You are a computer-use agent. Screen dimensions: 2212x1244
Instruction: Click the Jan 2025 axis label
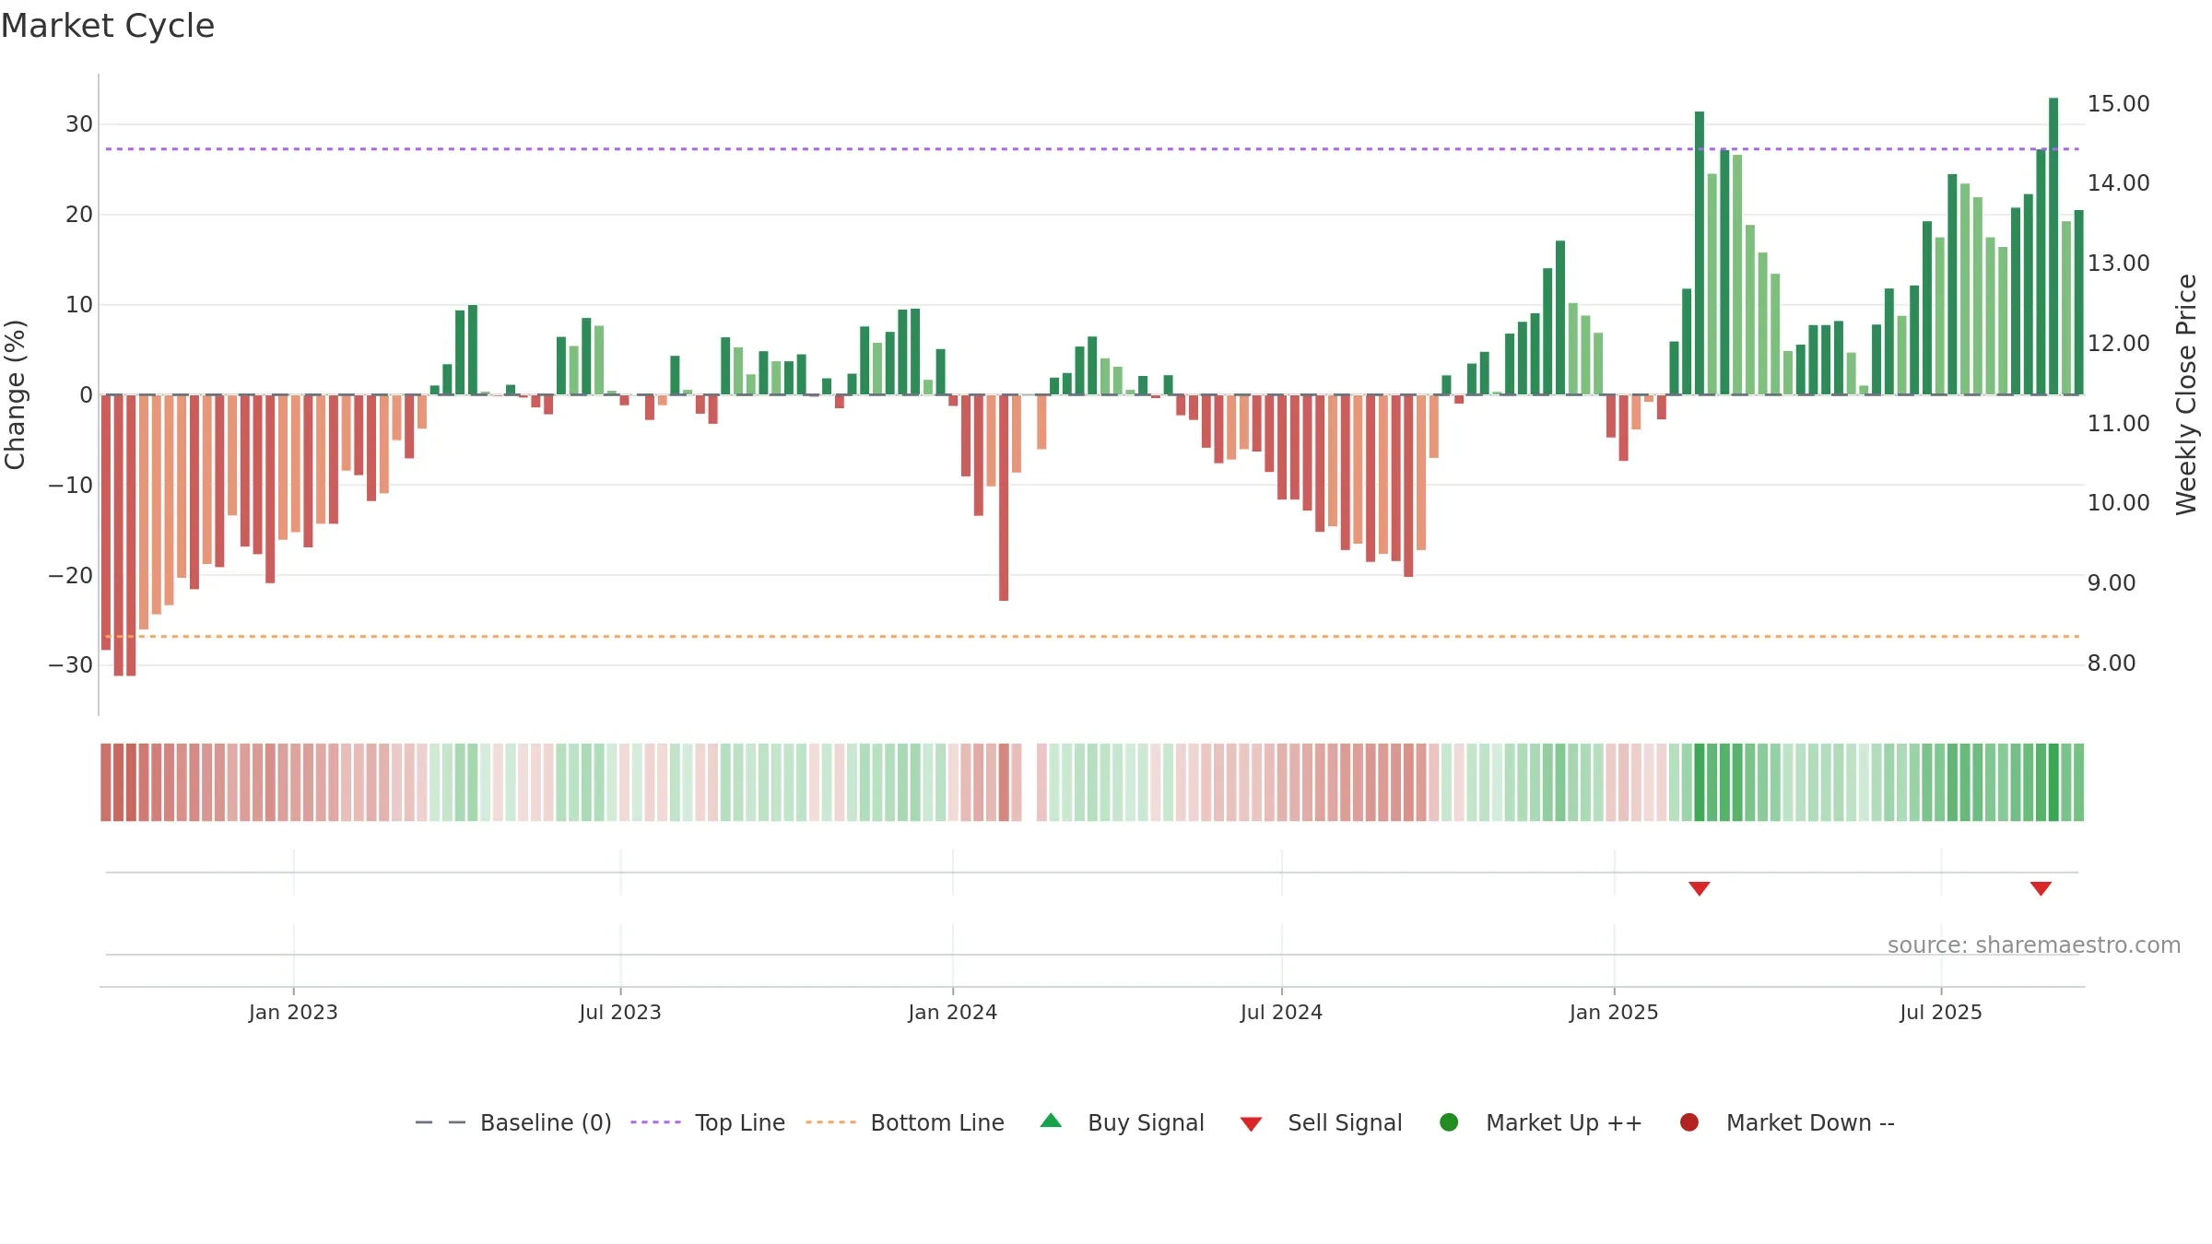[1614, 1013]
